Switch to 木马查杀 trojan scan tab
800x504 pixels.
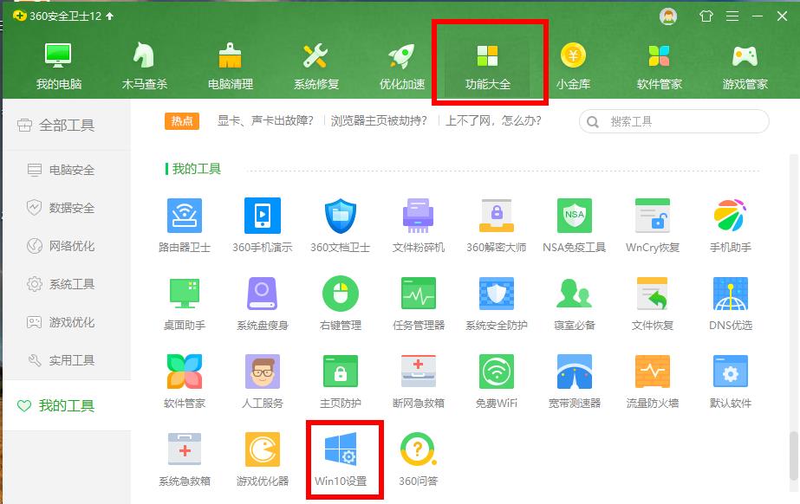tap(145, 67)
